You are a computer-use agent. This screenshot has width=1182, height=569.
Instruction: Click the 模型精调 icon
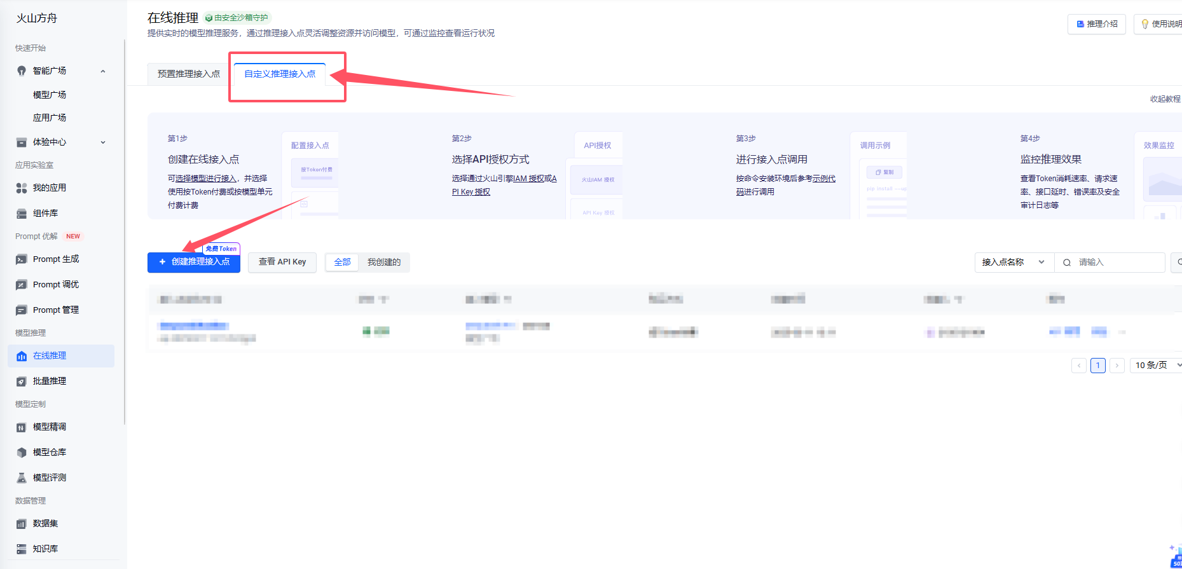point(22,427)
